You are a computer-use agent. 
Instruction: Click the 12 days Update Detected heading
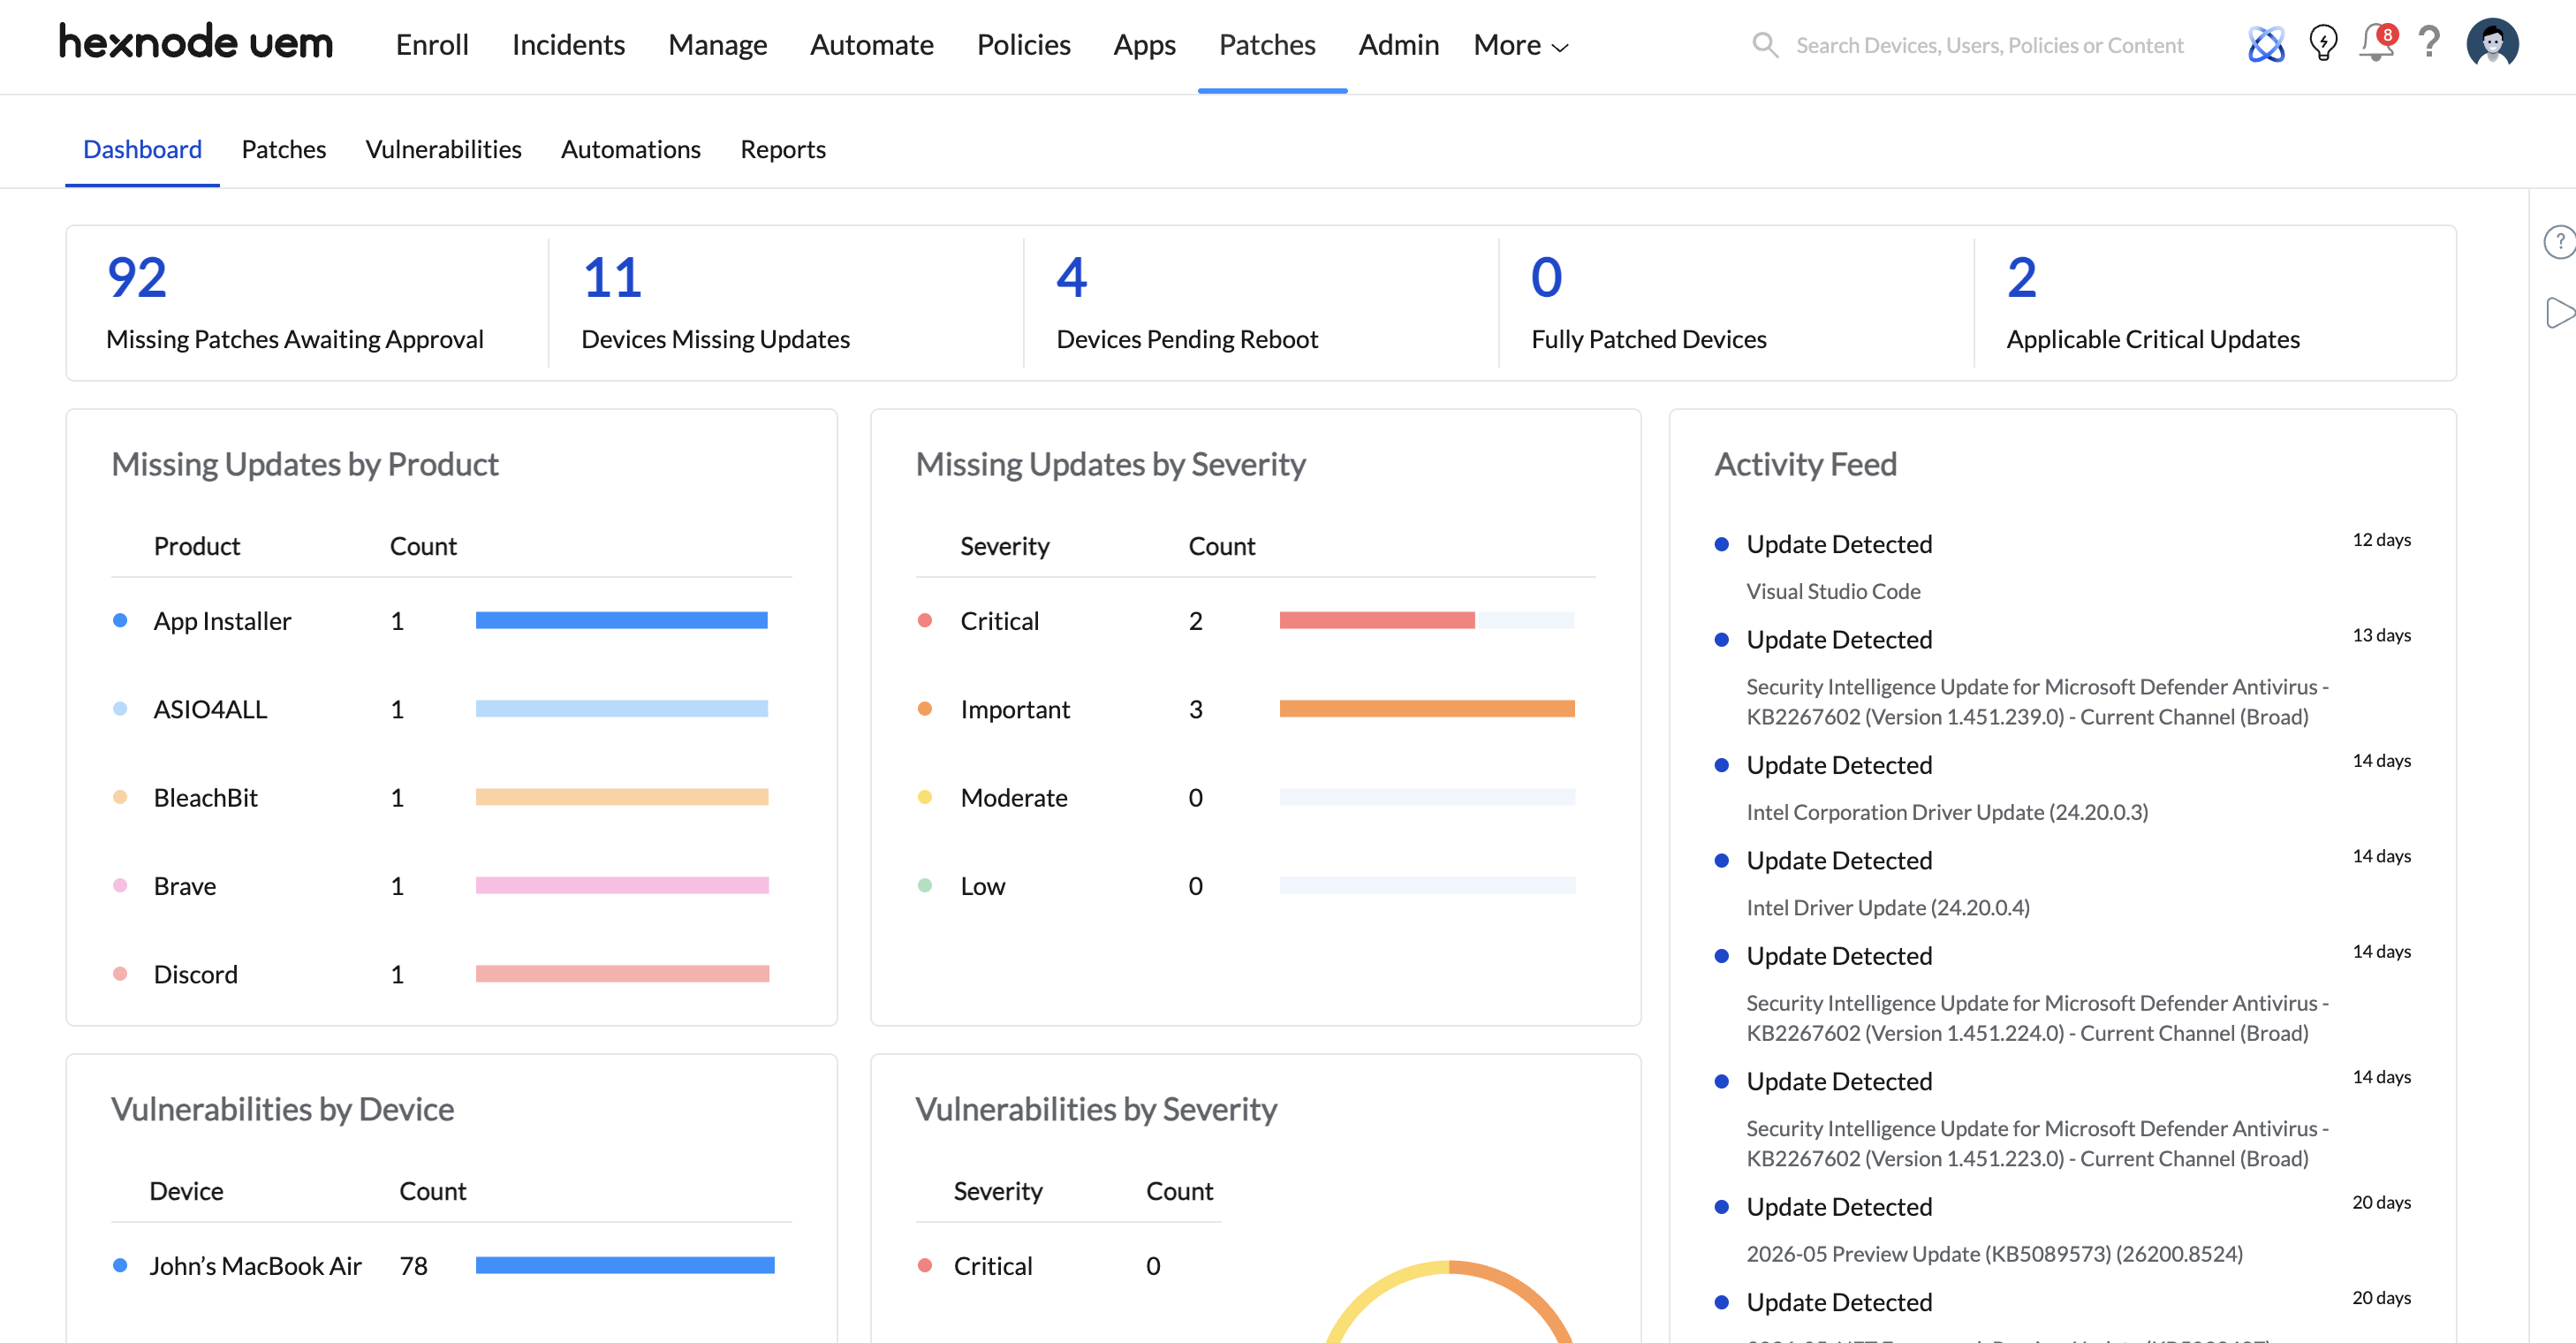(x=1838, y=544)
